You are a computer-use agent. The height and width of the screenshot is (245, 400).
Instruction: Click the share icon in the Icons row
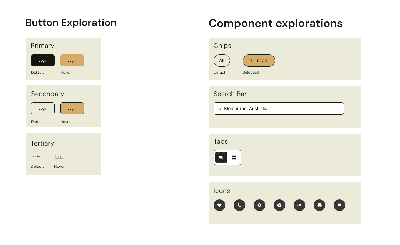(299, 205)
